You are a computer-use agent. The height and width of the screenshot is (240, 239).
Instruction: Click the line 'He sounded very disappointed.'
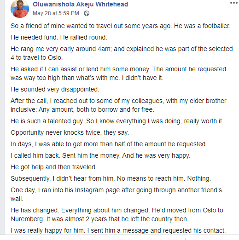pos(55,89)
